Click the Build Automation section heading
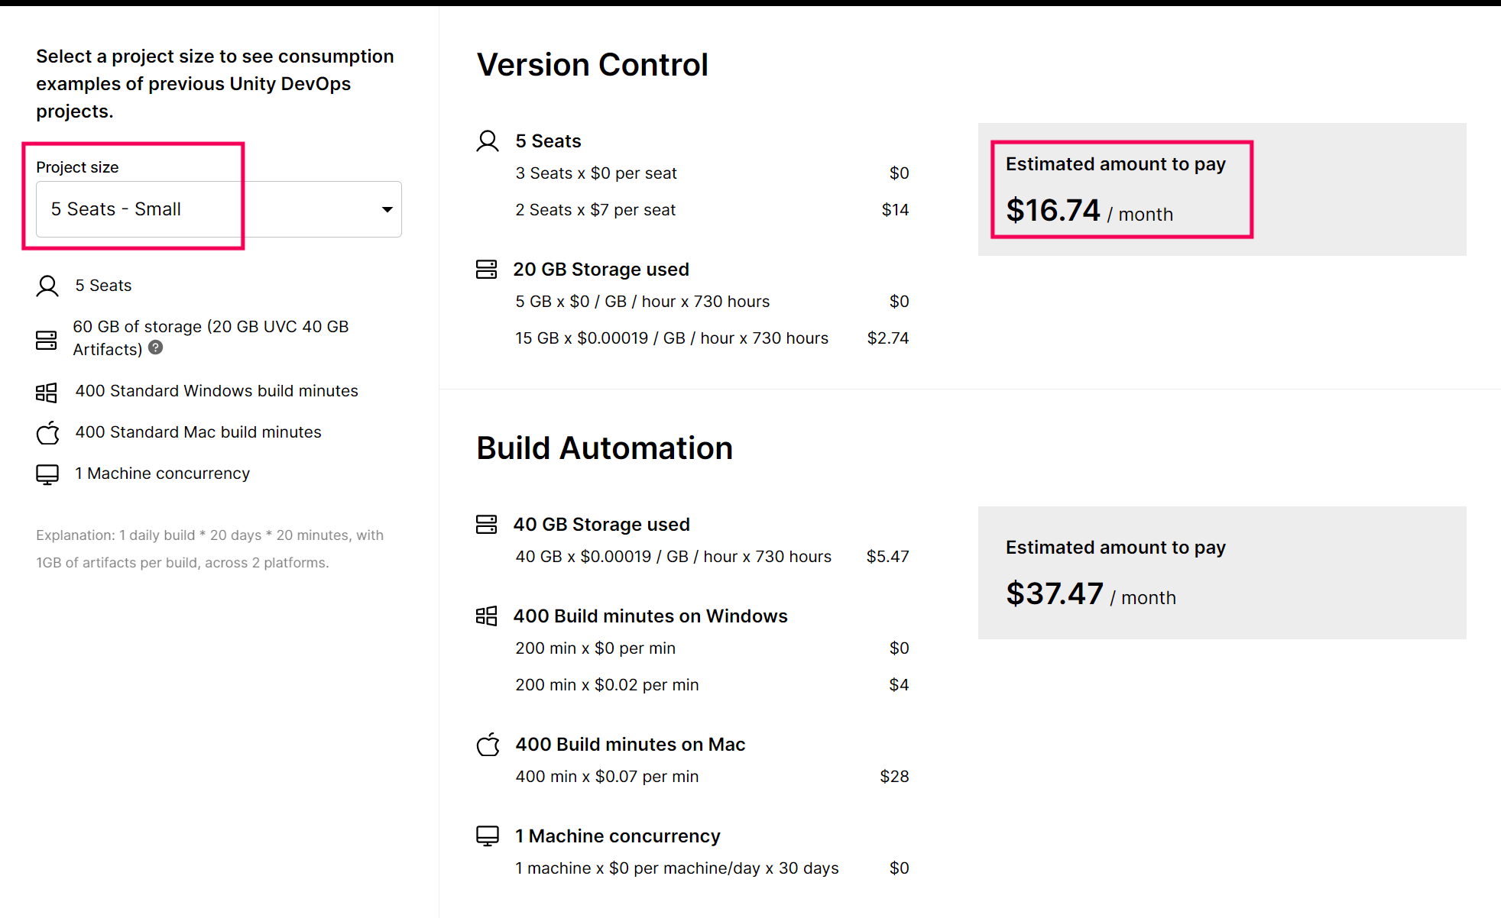Image resolution: width=1501 pixels, height=918 pixels. tap(605, 448)
